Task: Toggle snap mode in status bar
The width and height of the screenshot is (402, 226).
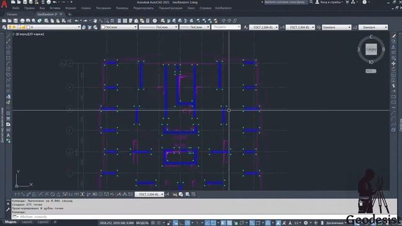Action: [159, 223]
